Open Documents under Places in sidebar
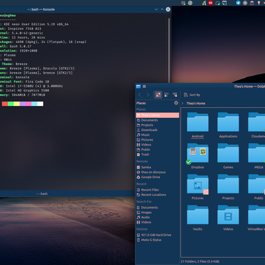The image size is (265, 265). (158, 120)
